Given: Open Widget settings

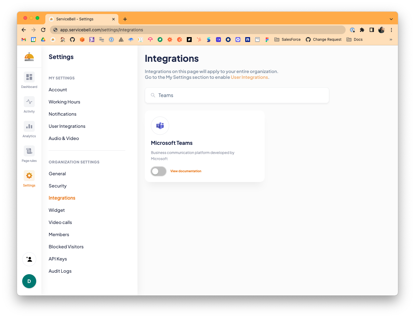Looking at the screenshot, I should 57,210.
